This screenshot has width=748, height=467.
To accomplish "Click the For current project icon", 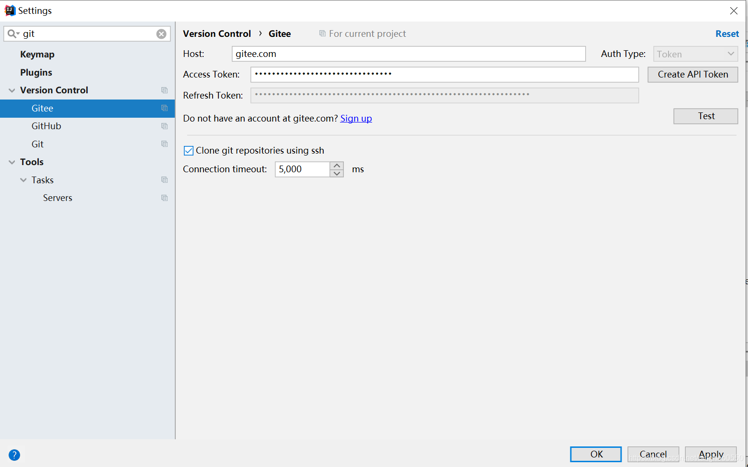I will pos(323,33).
